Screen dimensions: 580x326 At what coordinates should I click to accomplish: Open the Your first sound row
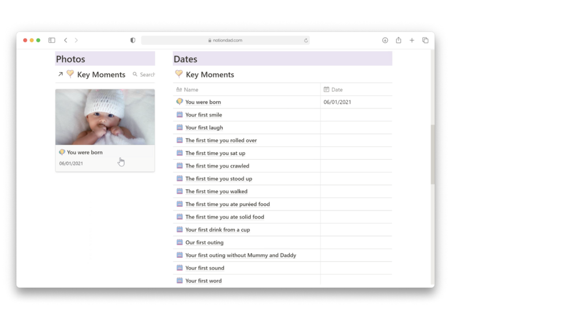[204, 268]
